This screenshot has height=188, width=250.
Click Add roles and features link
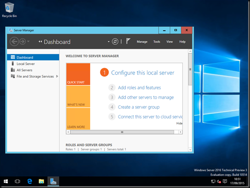[139, 87]
